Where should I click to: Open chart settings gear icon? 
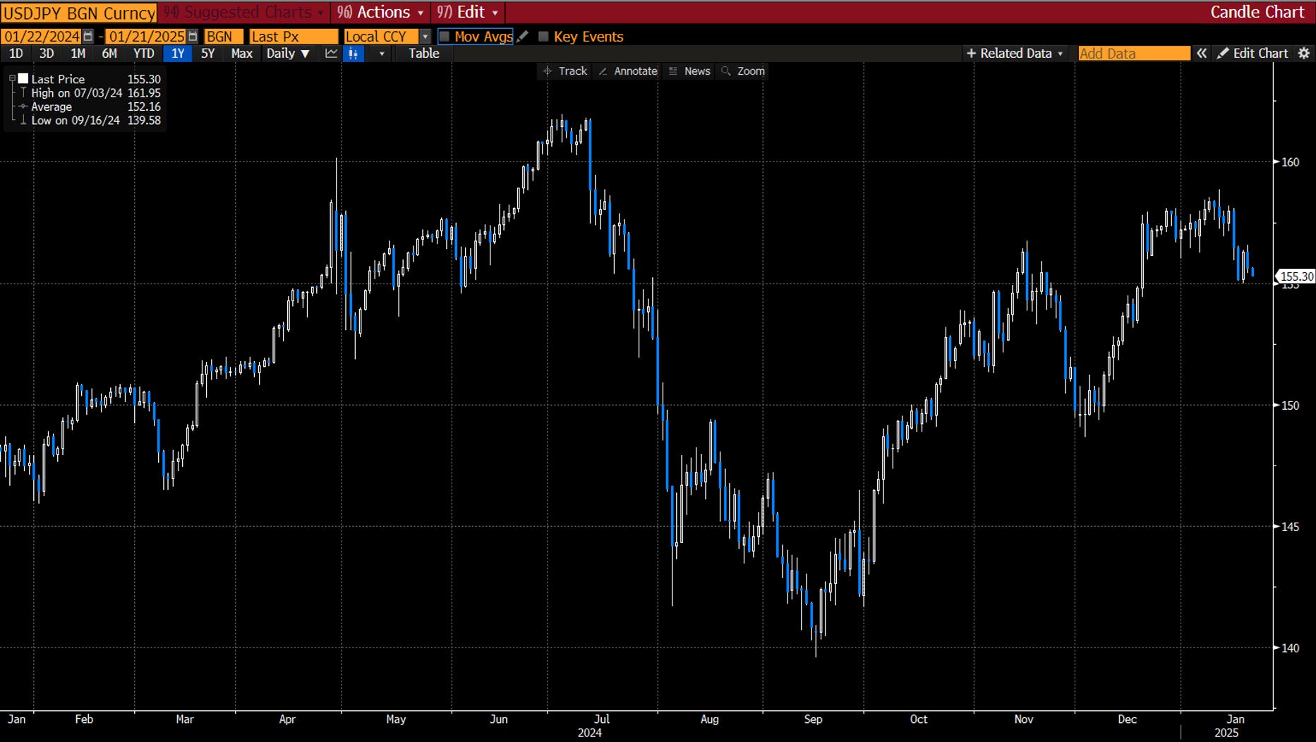coord(1304,54)
